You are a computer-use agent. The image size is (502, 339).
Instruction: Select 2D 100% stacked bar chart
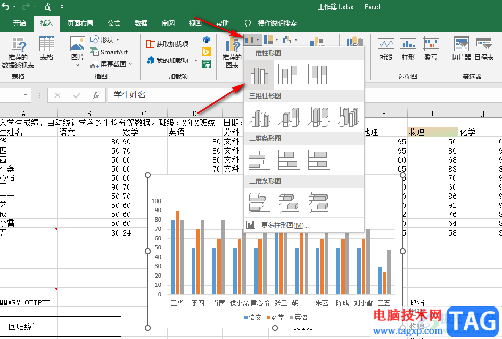click(x=318, y=159)
